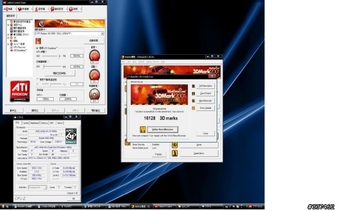This screenshot has width=337, height=211.
Task: Switch to the Mainboard tab in CPU-Z
Action: point(35,123)
